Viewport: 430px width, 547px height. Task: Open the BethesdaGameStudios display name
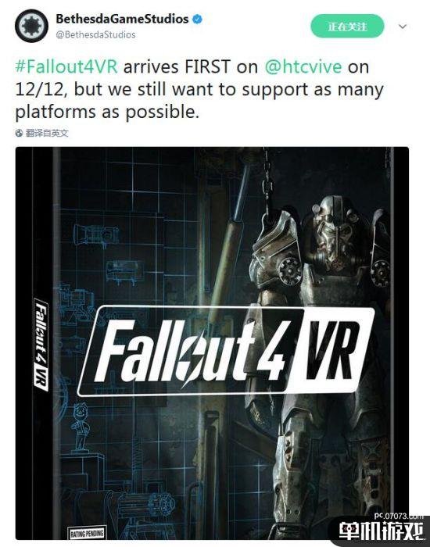pos(122,19)
